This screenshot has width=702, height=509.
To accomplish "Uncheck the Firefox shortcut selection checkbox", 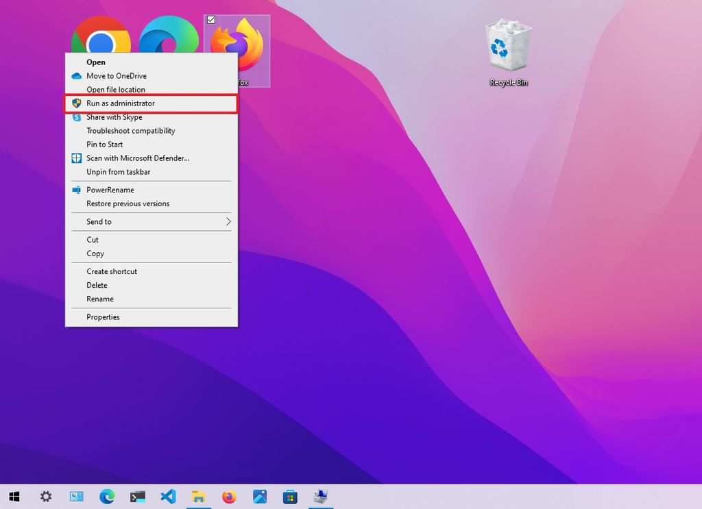I will coord(210,20).
